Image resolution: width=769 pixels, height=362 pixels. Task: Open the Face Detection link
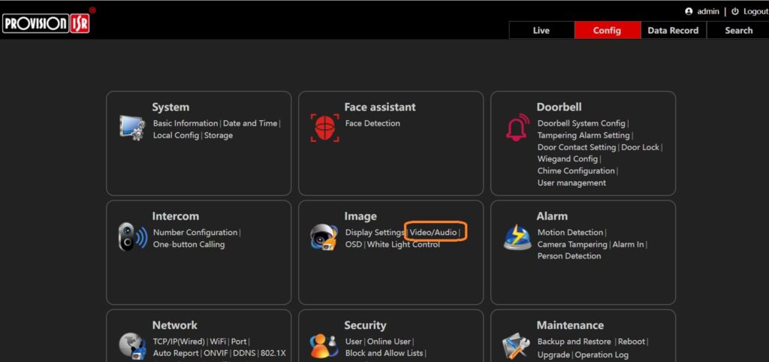point(372,123)
